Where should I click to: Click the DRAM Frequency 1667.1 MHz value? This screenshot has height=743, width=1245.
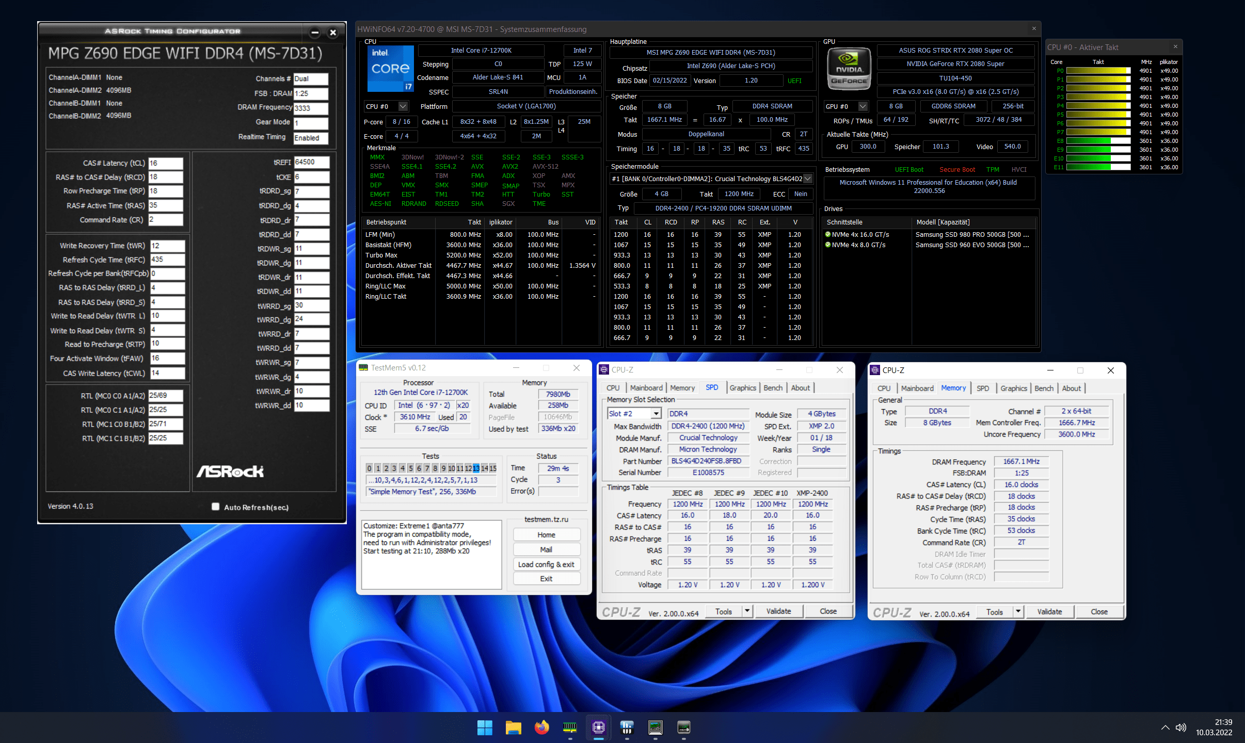coord(1021,462)
